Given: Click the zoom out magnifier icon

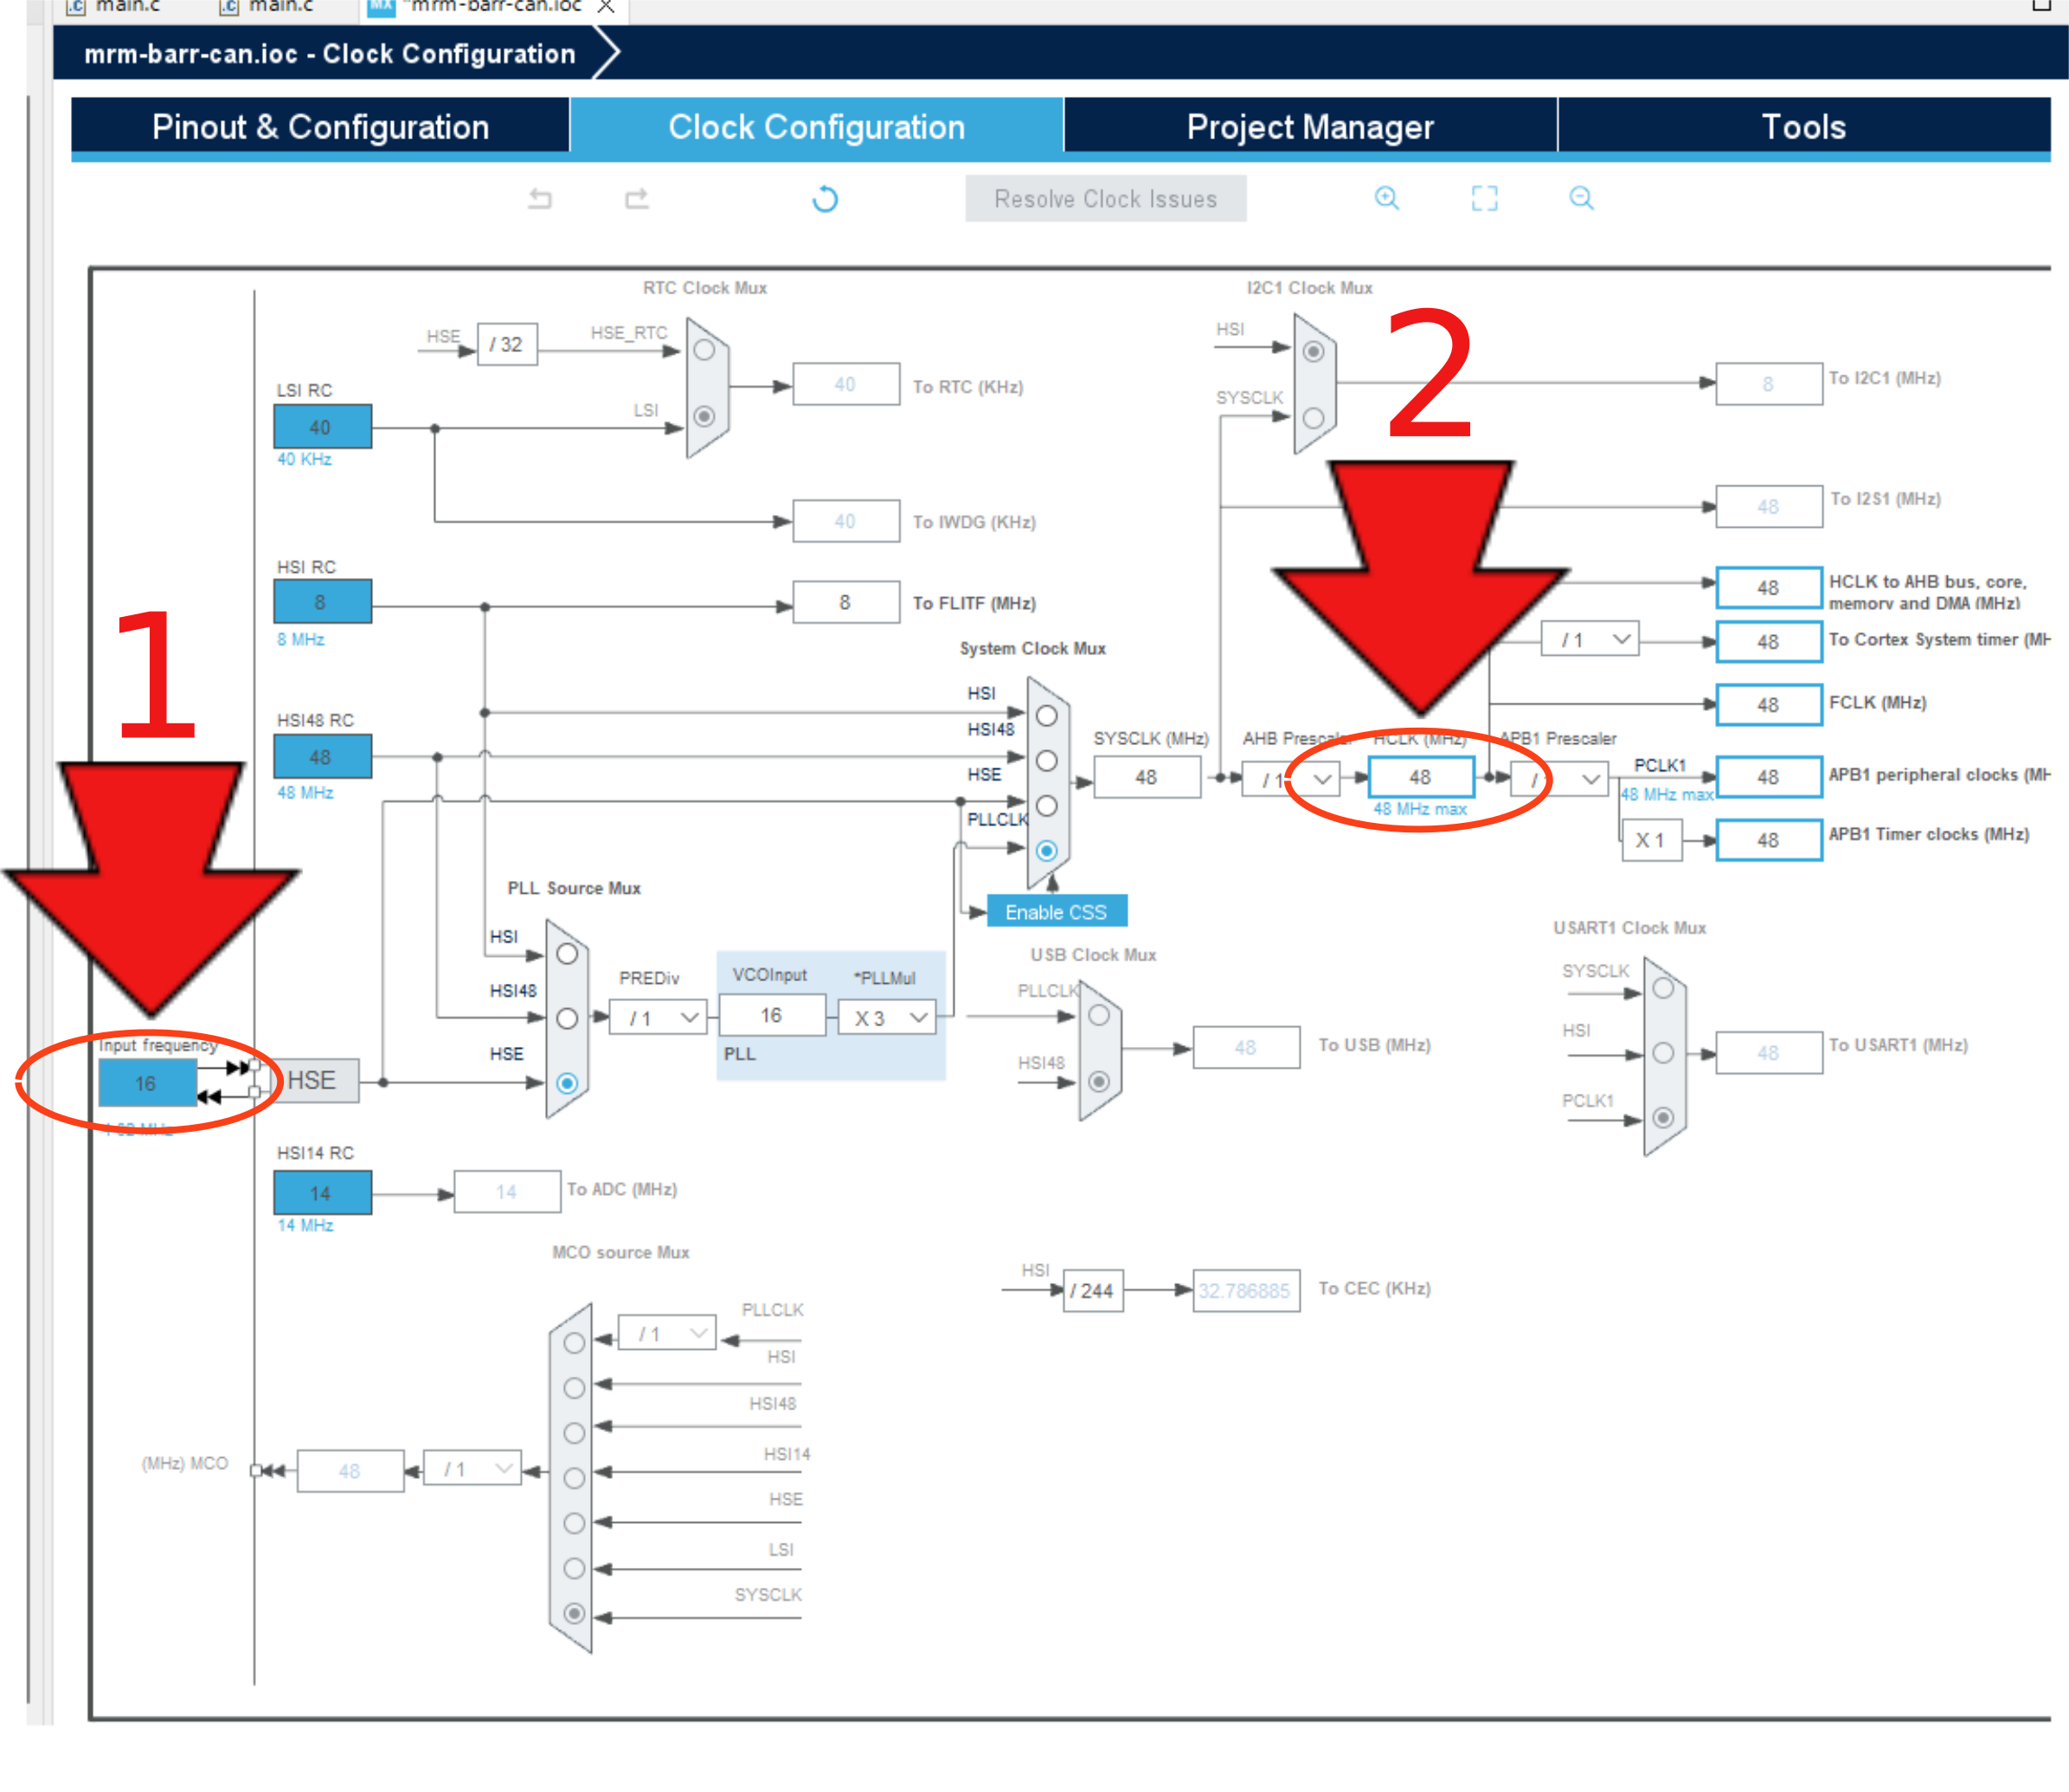Looking at the screenshot, I should click(1581, 198).
